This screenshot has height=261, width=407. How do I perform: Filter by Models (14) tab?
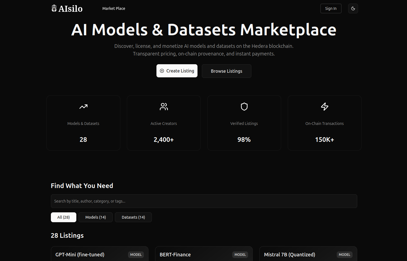pyautogui.click(x=95, y=217)
